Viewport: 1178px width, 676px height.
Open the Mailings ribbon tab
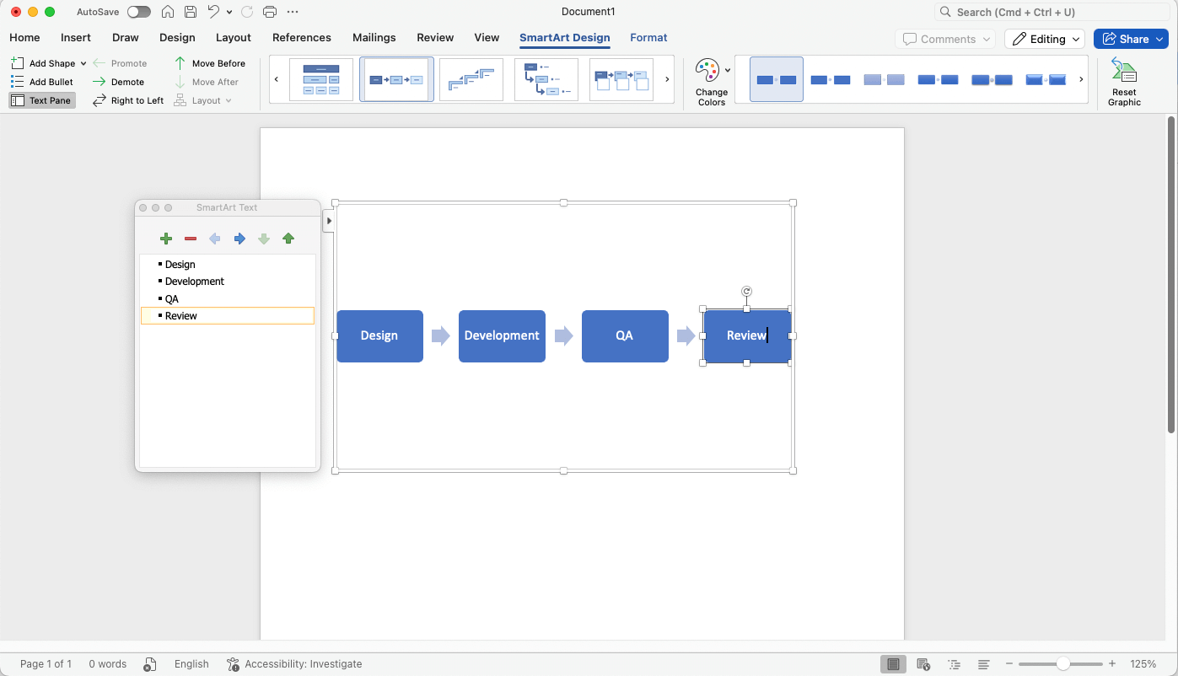coord(374,38)
